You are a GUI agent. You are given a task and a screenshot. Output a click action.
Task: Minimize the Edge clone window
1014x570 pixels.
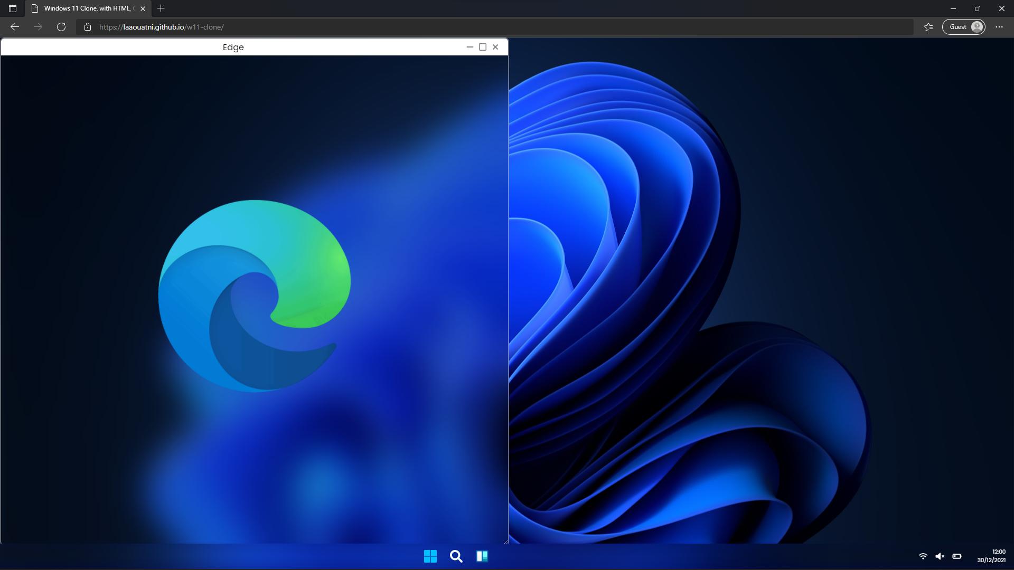click(470, 47)
